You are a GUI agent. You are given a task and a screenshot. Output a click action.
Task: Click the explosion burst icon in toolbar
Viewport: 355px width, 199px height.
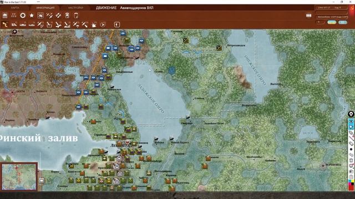point(94,24)
